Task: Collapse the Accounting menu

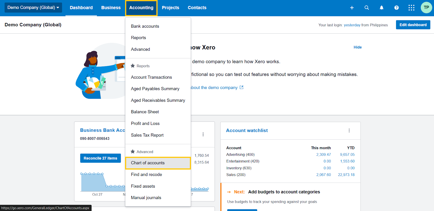Action: pos(141,8)
